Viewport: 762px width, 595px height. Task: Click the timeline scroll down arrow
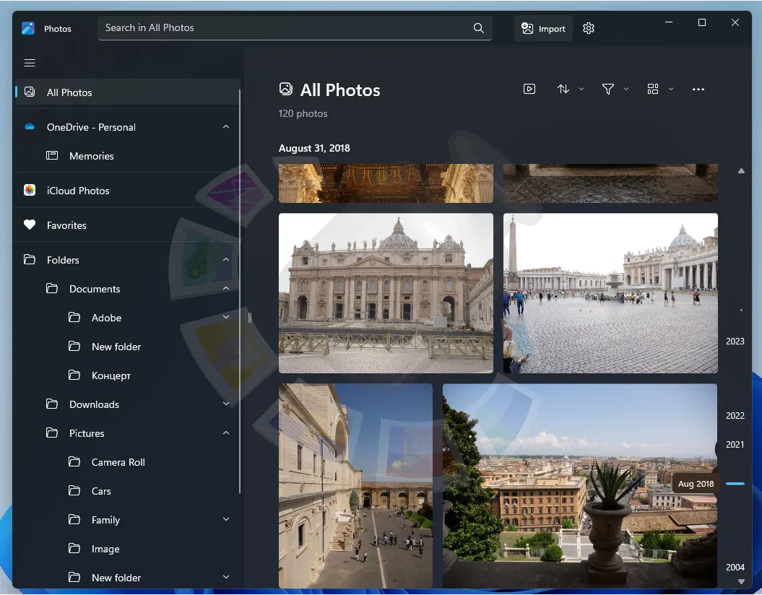click(x=741, y=581)
